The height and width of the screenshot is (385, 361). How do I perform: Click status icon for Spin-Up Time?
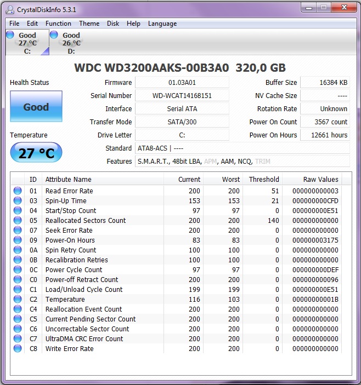[18, 200]
